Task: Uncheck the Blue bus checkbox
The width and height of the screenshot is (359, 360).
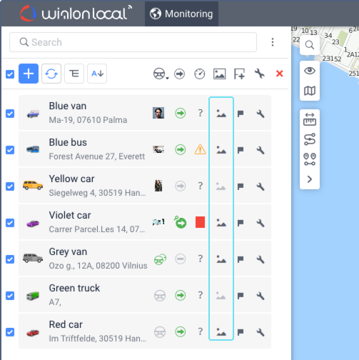Action: 10,150
